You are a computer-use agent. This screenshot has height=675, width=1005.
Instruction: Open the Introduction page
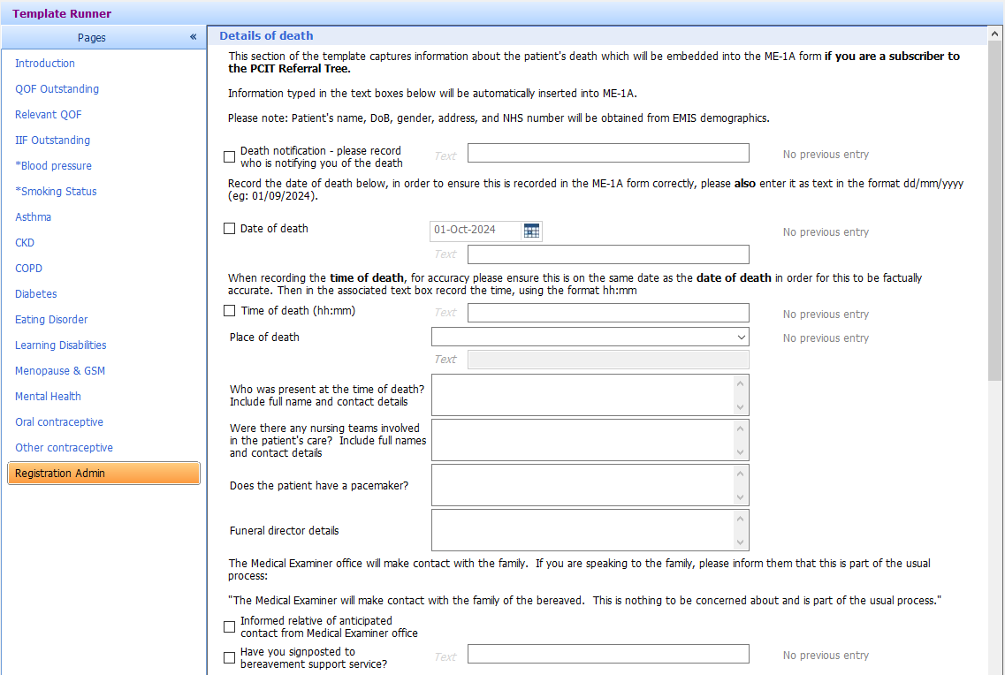tap(45, 64)
